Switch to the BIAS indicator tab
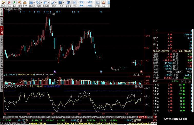 [34, 117]
